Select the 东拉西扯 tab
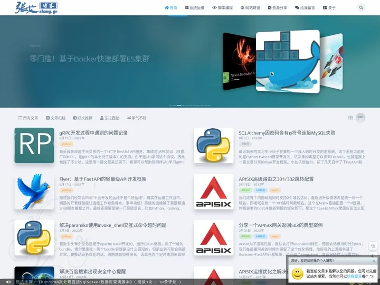This screenshot has height=285, width=380. 110,118
